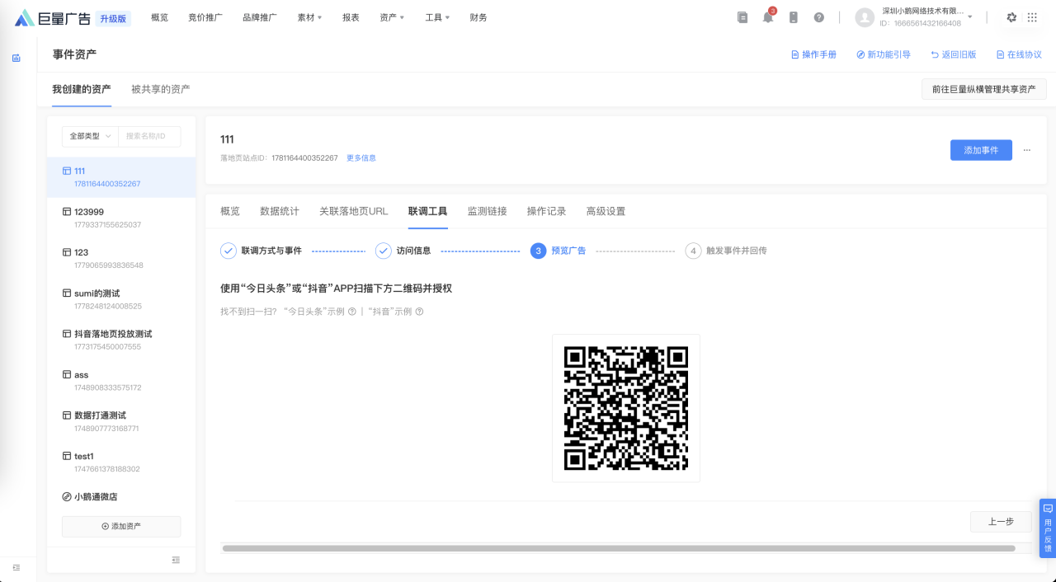This screenshot has width=1056, height=582.
Task: Select asset sumi的测试
Action: click(x=121, y=299)
